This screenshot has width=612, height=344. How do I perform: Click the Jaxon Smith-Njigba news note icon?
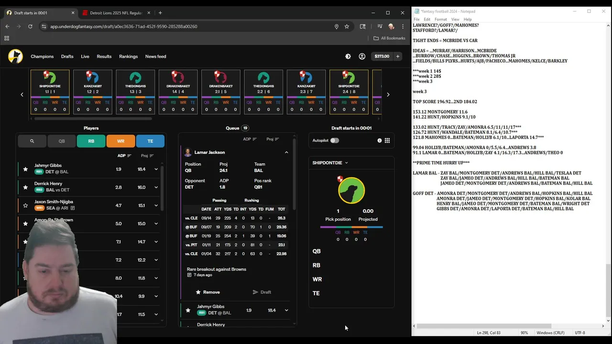(73, 208)
